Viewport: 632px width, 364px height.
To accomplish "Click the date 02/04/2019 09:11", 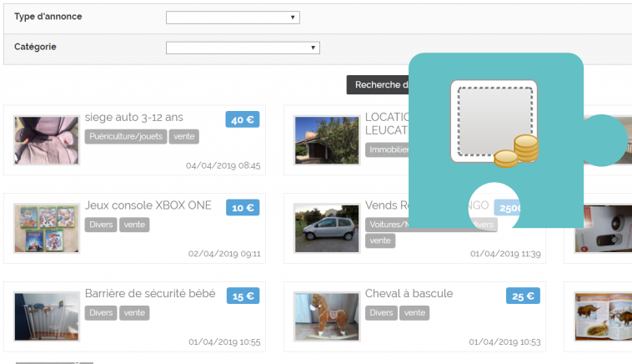I will [x=224, y=254].
